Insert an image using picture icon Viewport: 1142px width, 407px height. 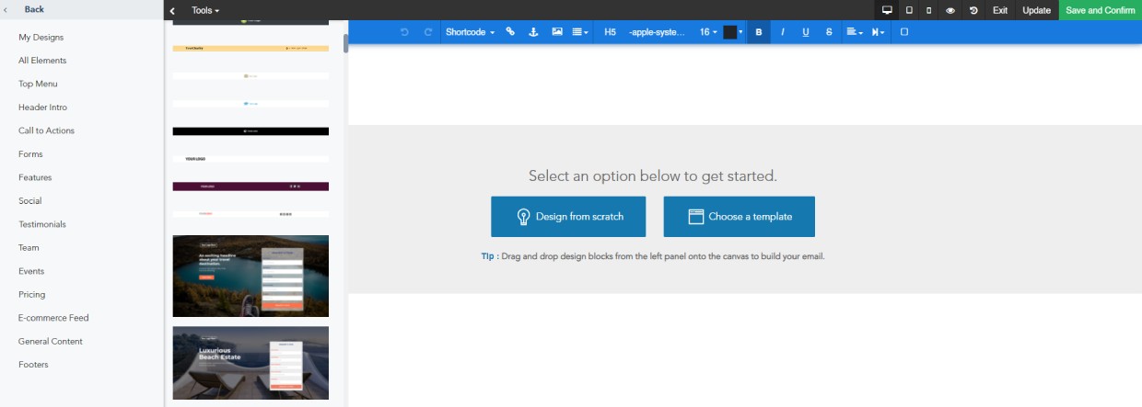[x=557, y=32]
